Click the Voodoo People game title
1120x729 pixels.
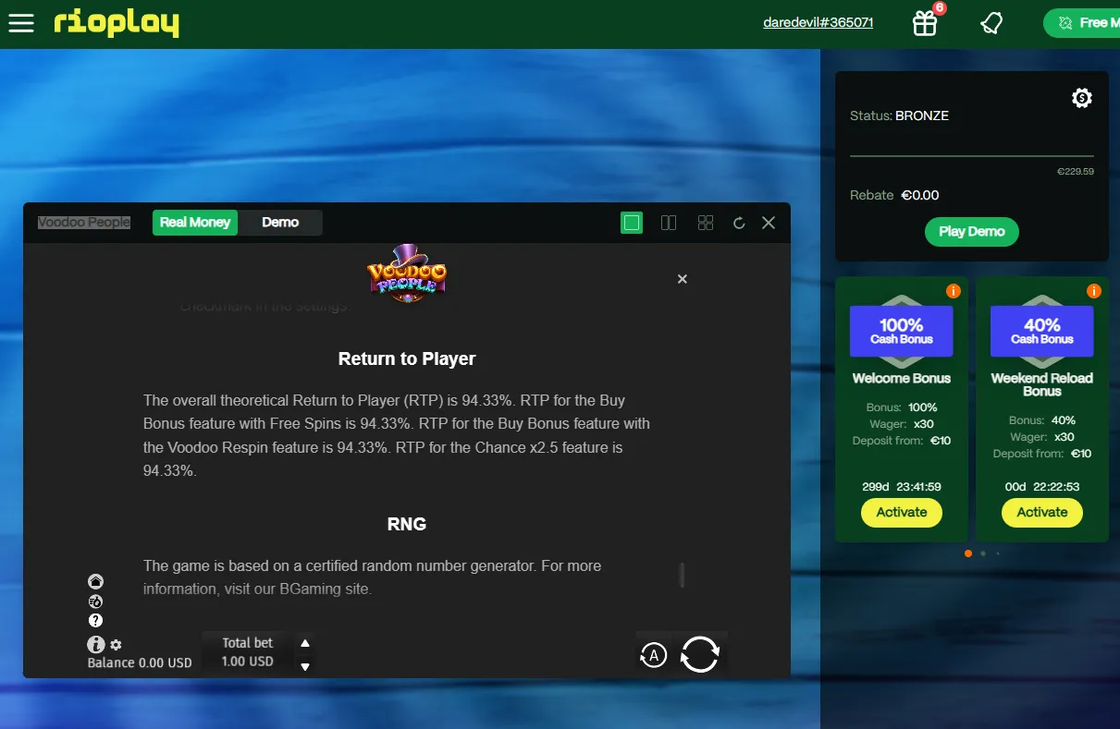tap(84, 223)
